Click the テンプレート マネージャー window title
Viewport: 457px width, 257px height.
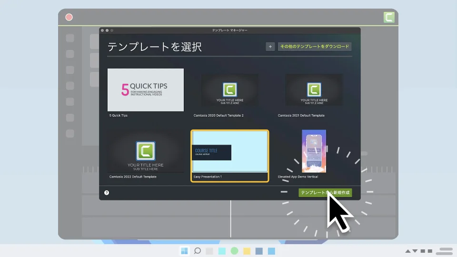point(229,30)
